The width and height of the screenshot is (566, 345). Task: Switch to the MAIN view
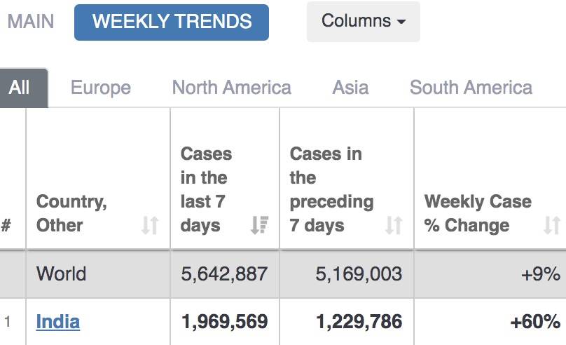31,21
